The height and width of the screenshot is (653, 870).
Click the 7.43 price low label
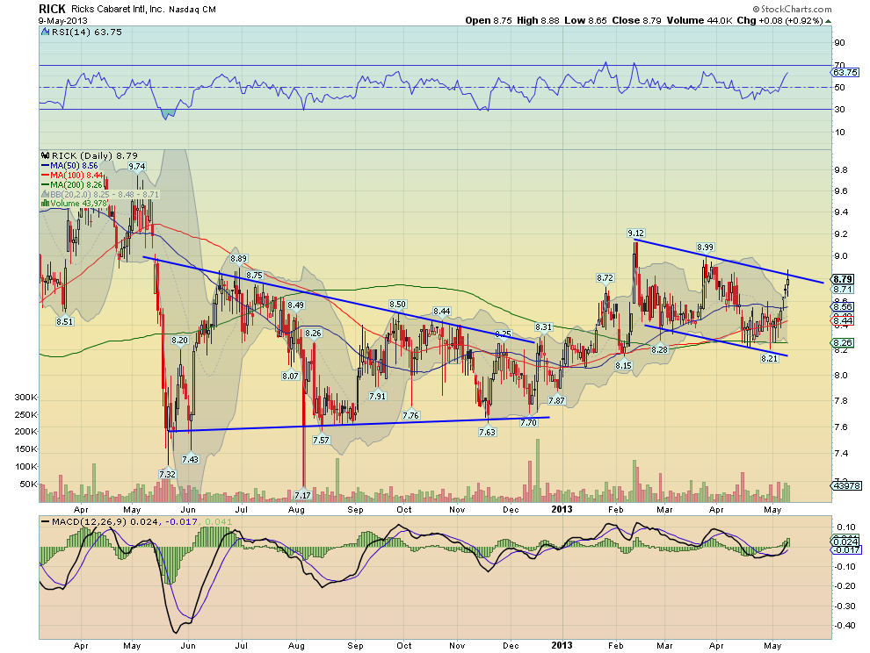click(191, 459)
